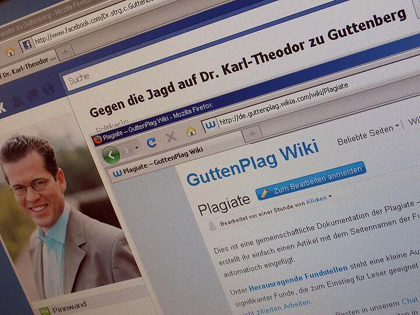Click the Facebook site icon in address bar
Viewport: 420px width, 315px height.
point(27,44)
